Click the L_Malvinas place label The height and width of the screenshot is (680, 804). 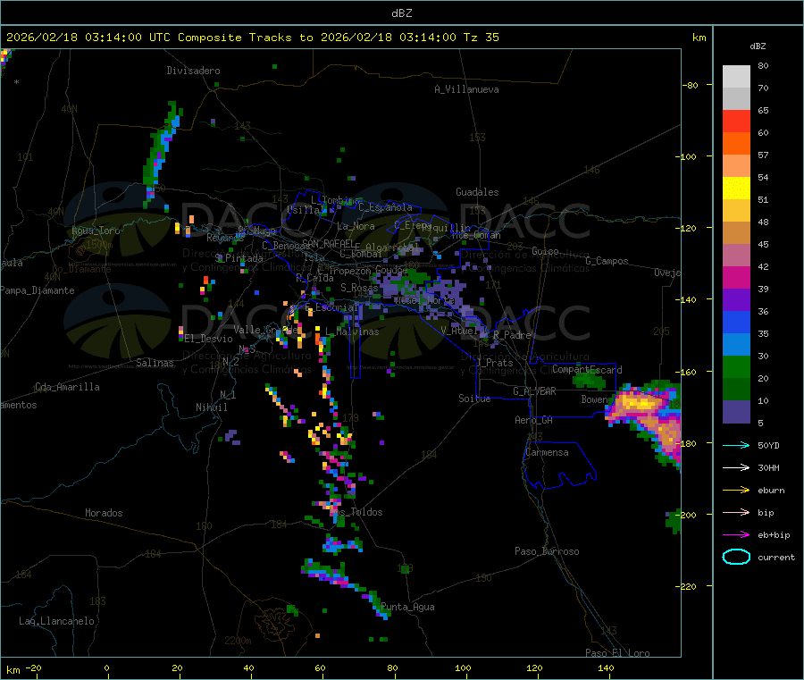352,332
